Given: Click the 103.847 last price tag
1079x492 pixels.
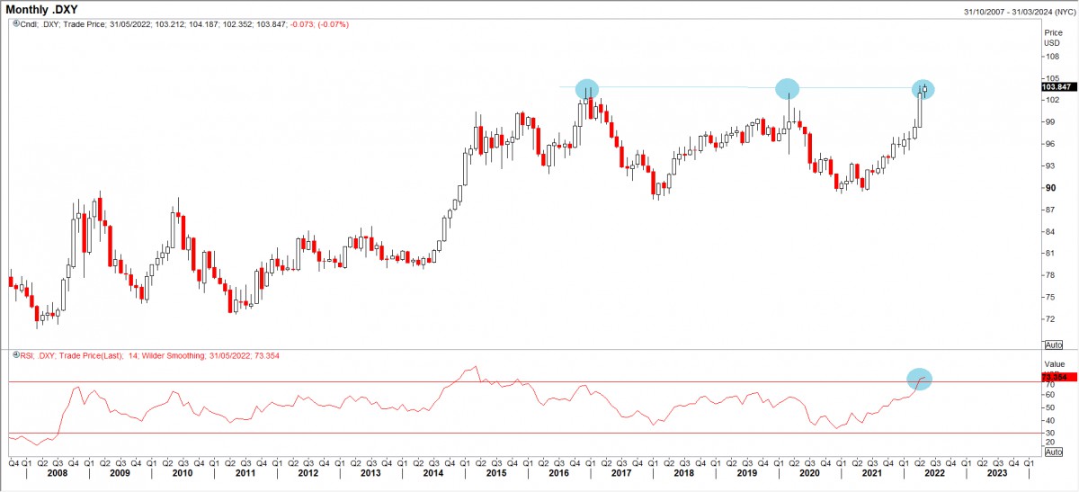Looking at the screenshot, I should [1056, 87].
